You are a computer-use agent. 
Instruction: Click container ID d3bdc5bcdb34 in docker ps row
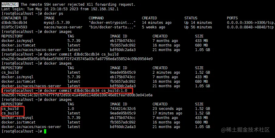14,23
